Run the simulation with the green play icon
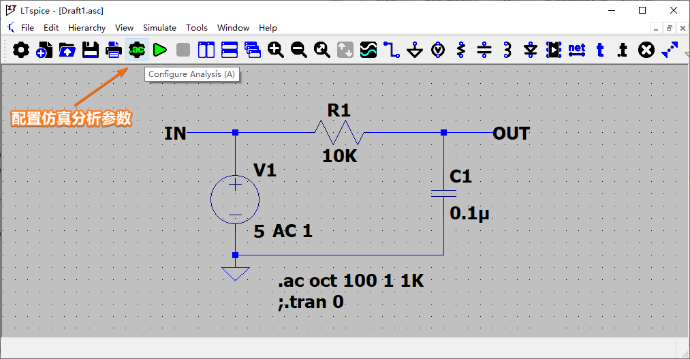 pos(160,50)
